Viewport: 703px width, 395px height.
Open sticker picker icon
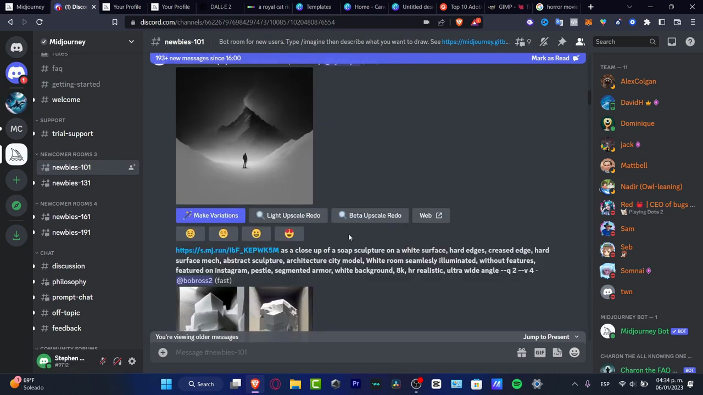pyautogui.click(x=557, y=353)
